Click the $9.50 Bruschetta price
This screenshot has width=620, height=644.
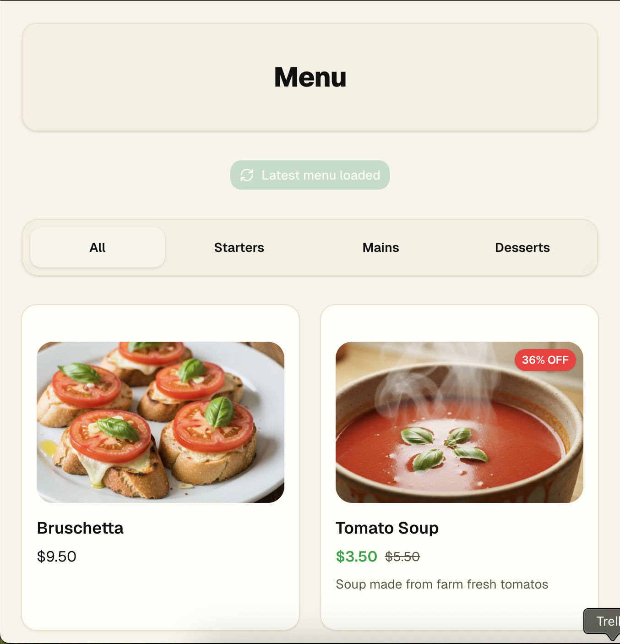[57, 557]
